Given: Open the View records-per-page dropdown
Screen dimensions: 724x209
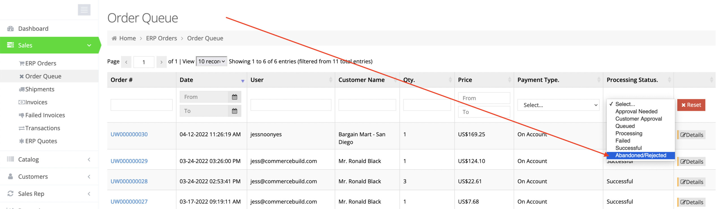Looking at the screenshot, I should 211,61.
